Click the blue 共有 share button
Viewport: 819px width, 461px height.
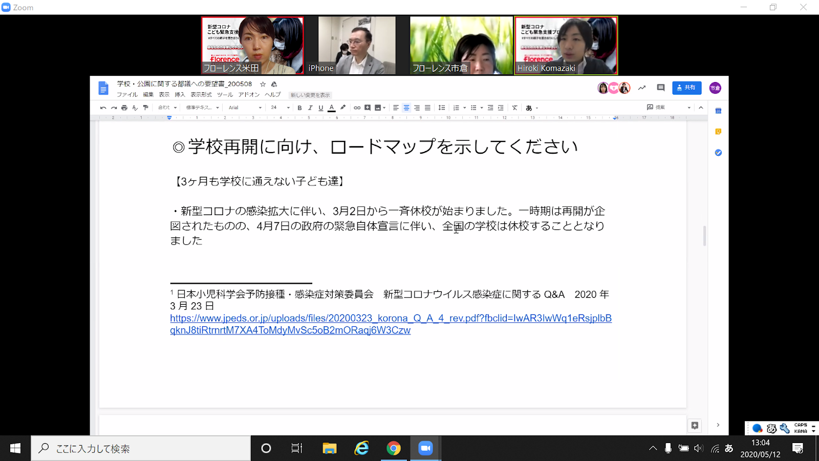pos(686,88)
